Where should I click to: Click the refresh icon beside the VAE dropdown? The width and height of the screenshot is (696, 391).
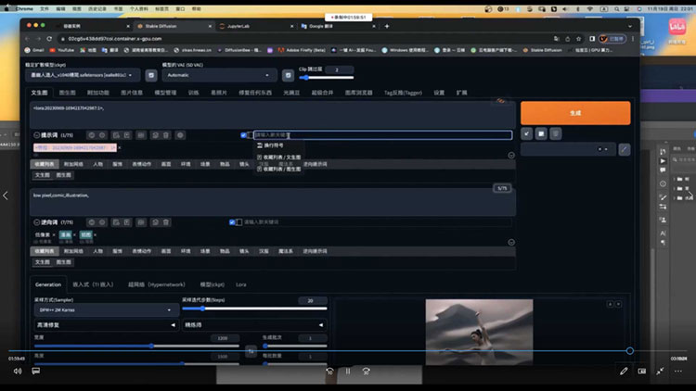[x=287, y=74]
